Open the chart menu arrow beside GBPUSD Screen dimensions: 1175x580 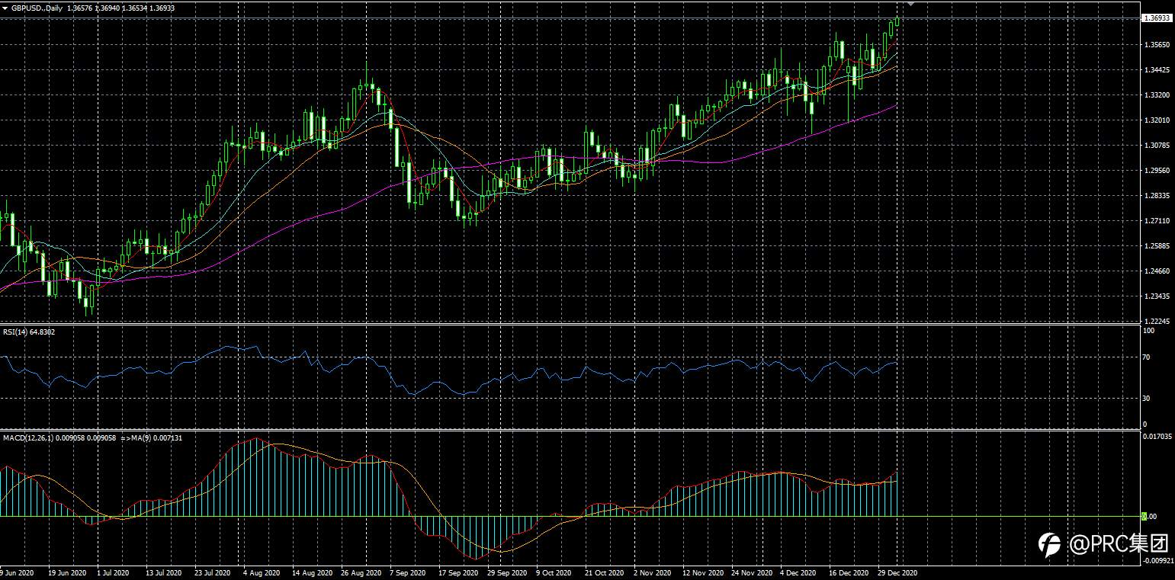(x=5, y=8)
